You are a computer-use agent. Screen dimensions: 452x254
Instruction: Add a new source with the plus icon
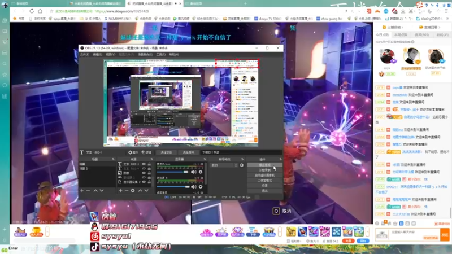[120, 191]
